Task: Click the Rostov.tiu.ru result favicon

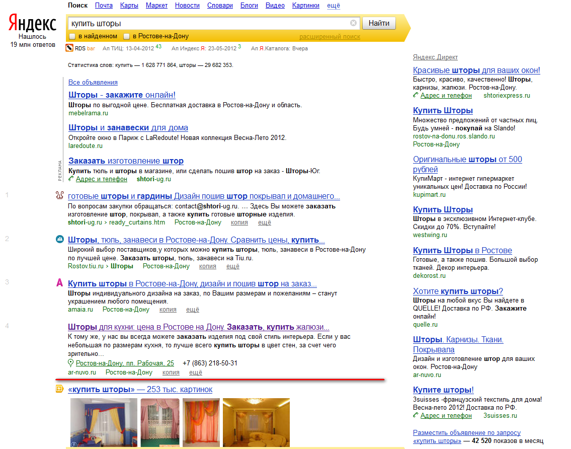Action: [60, 239]
